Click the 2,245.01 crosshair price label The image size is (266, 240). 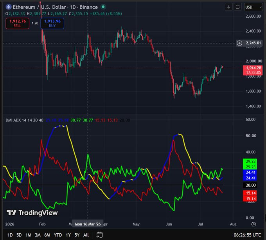253,43
